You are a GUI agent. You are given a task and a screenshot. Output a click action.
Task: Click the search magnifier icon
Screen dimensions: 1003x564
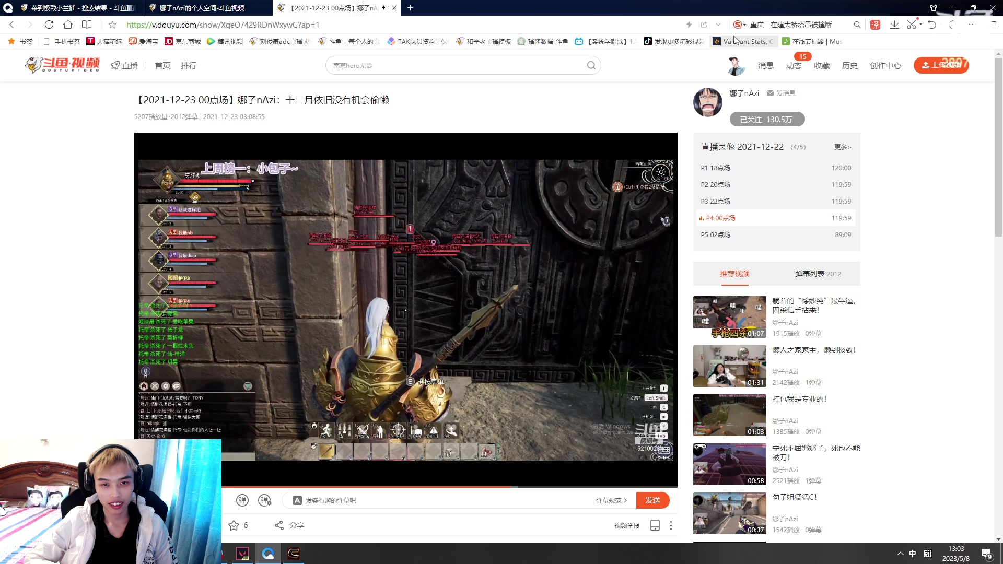[x=591, y=65]
